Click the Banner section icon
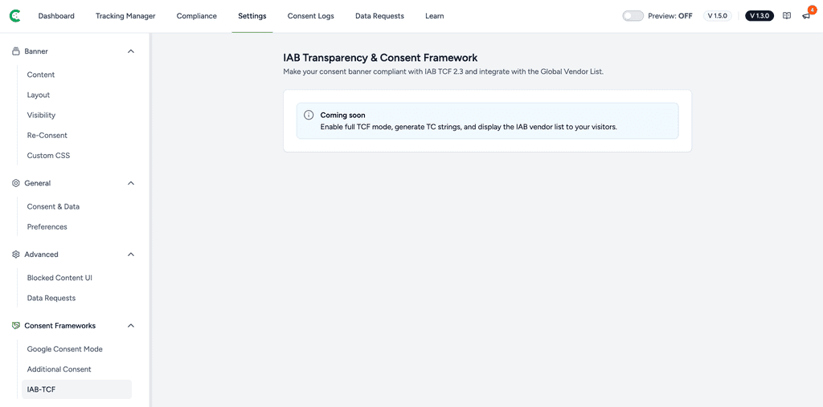The width and height of the screenshot is (823, 407). [16, 51]
